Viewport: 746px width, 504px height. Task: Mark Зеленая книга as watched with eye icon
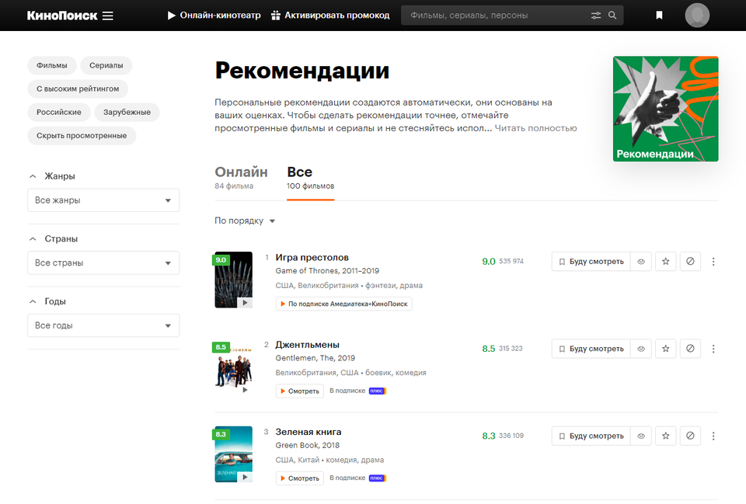(641, 436)
